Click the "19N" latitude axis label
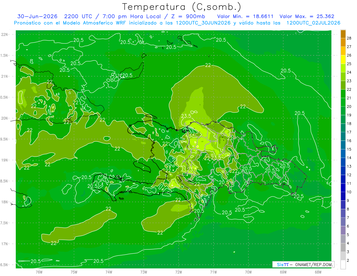The image size is (357, 276). pyautogui.click(x=5, y=160)
